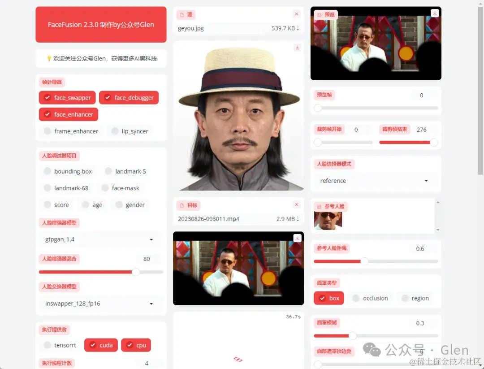484x369 pixels.
Task: Click the file icon beside 源 label
Action: pyautogui.click(x=182, y=15)
